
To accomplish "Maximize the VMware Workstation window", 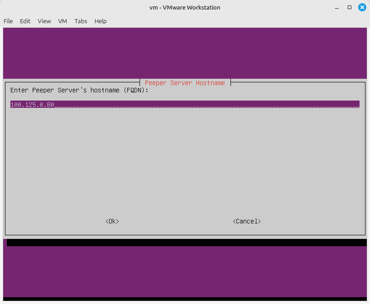I will pos(350,7).
